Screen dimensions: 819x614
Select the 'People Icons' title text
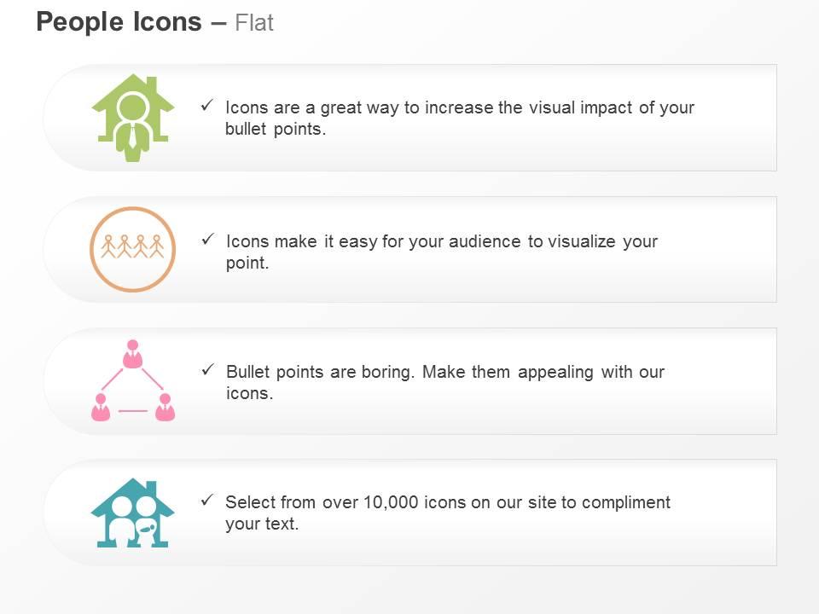pyautogui.click(x=119, y=22)
